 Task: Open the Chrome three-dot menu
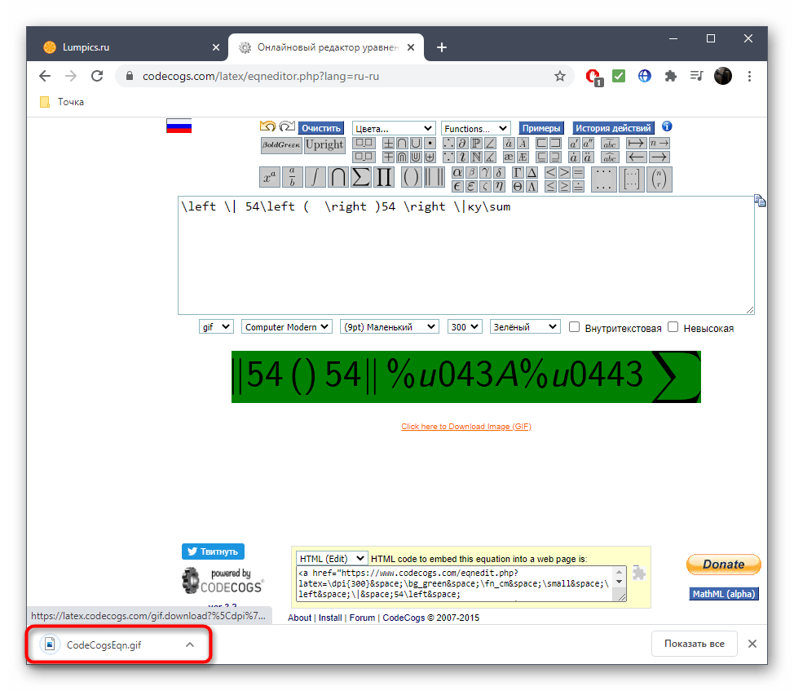click(749, 76)
